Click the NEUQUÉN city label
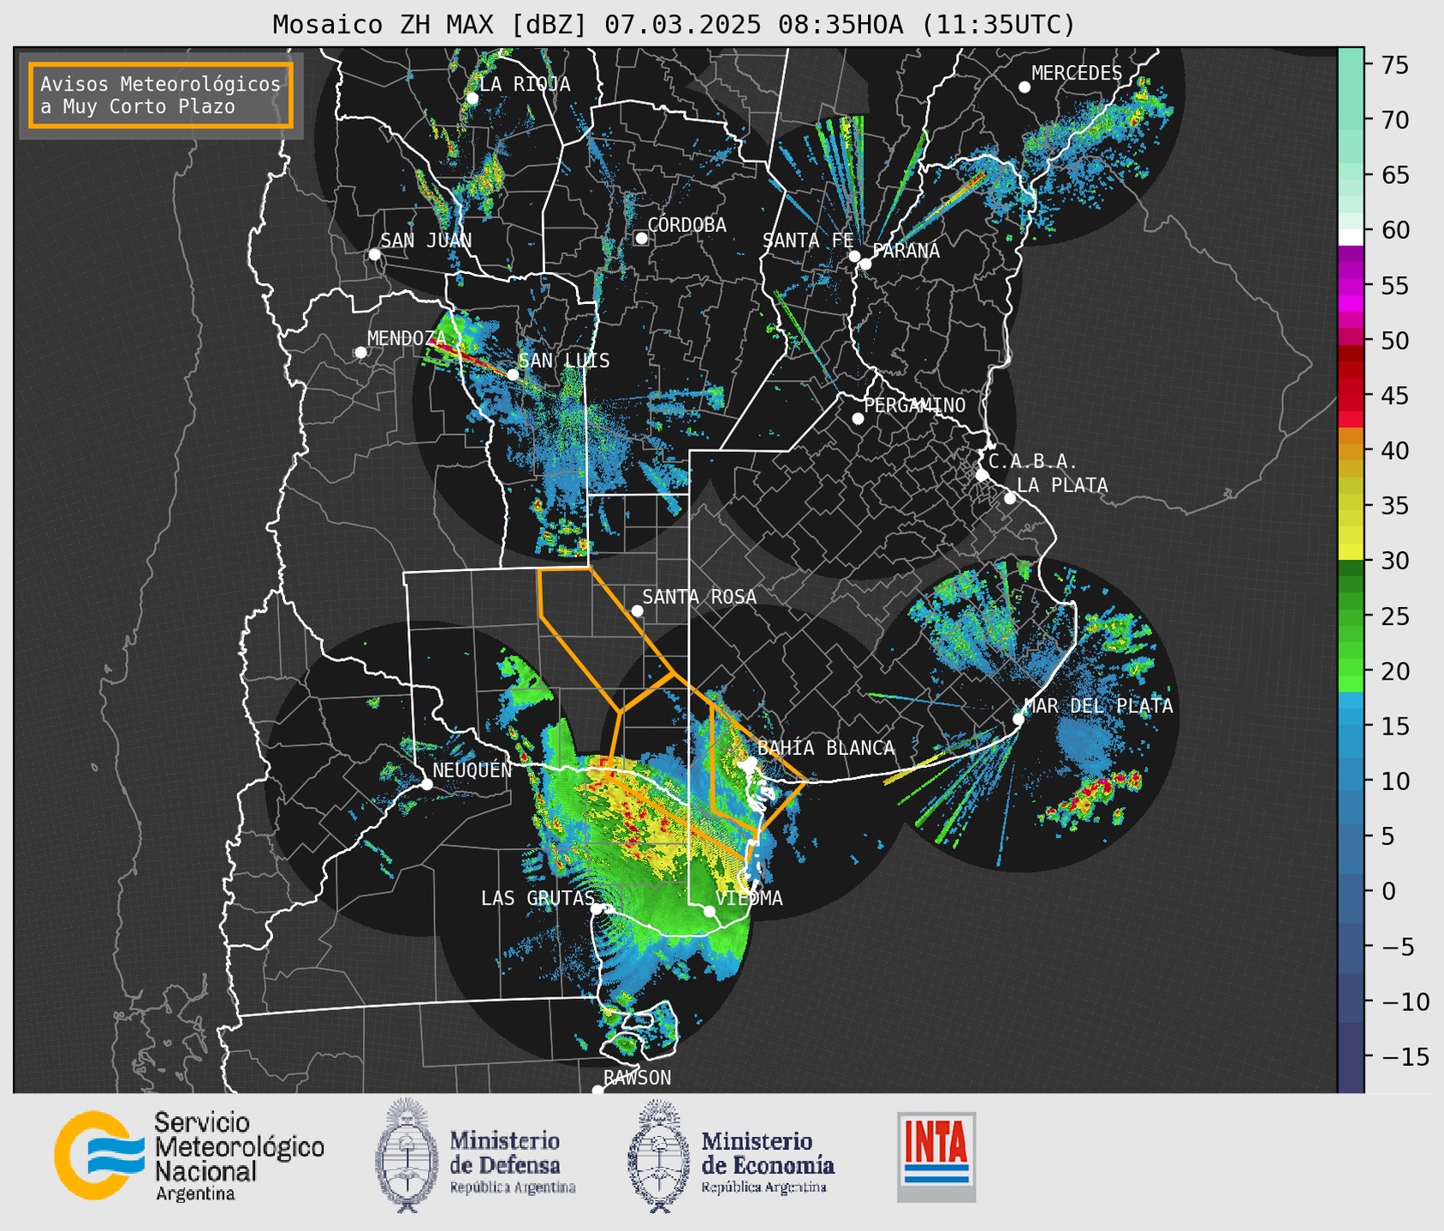This screenshot has width=1444, height=1231. (x=472, y=770)
